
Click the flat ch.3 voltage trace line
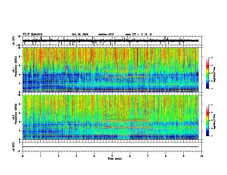pos(111,147)
